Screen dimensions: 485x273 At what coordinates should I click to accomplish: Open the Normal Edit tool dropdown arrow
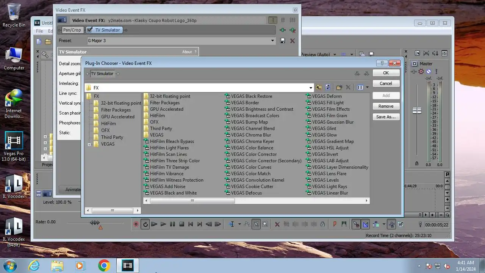click(239, 224)
